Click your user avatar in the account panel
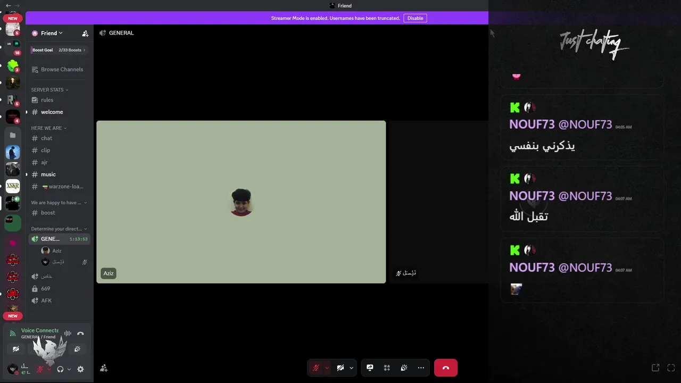The height and width of the screenshot is (383, 681). click(12, 369)
